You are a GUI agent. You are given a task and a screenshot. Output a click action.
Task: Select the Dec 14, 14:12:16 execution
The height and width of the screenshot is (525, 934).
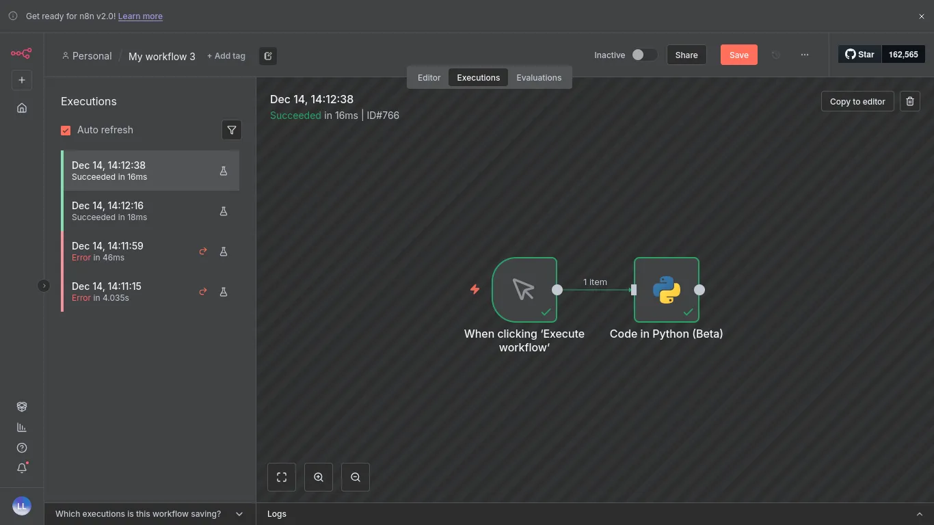click(137, 211)
